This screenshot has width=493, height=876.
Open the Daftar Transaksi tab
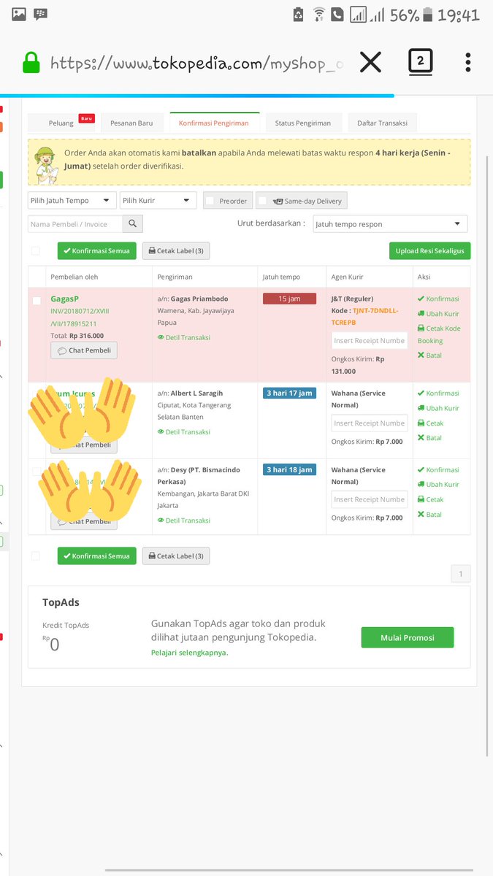[x=382, y=123]
